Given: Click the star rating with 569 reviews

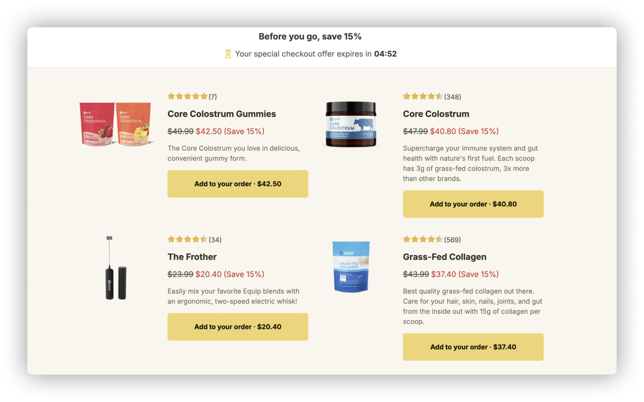Looking at the screenshot, I should point(423,239).
